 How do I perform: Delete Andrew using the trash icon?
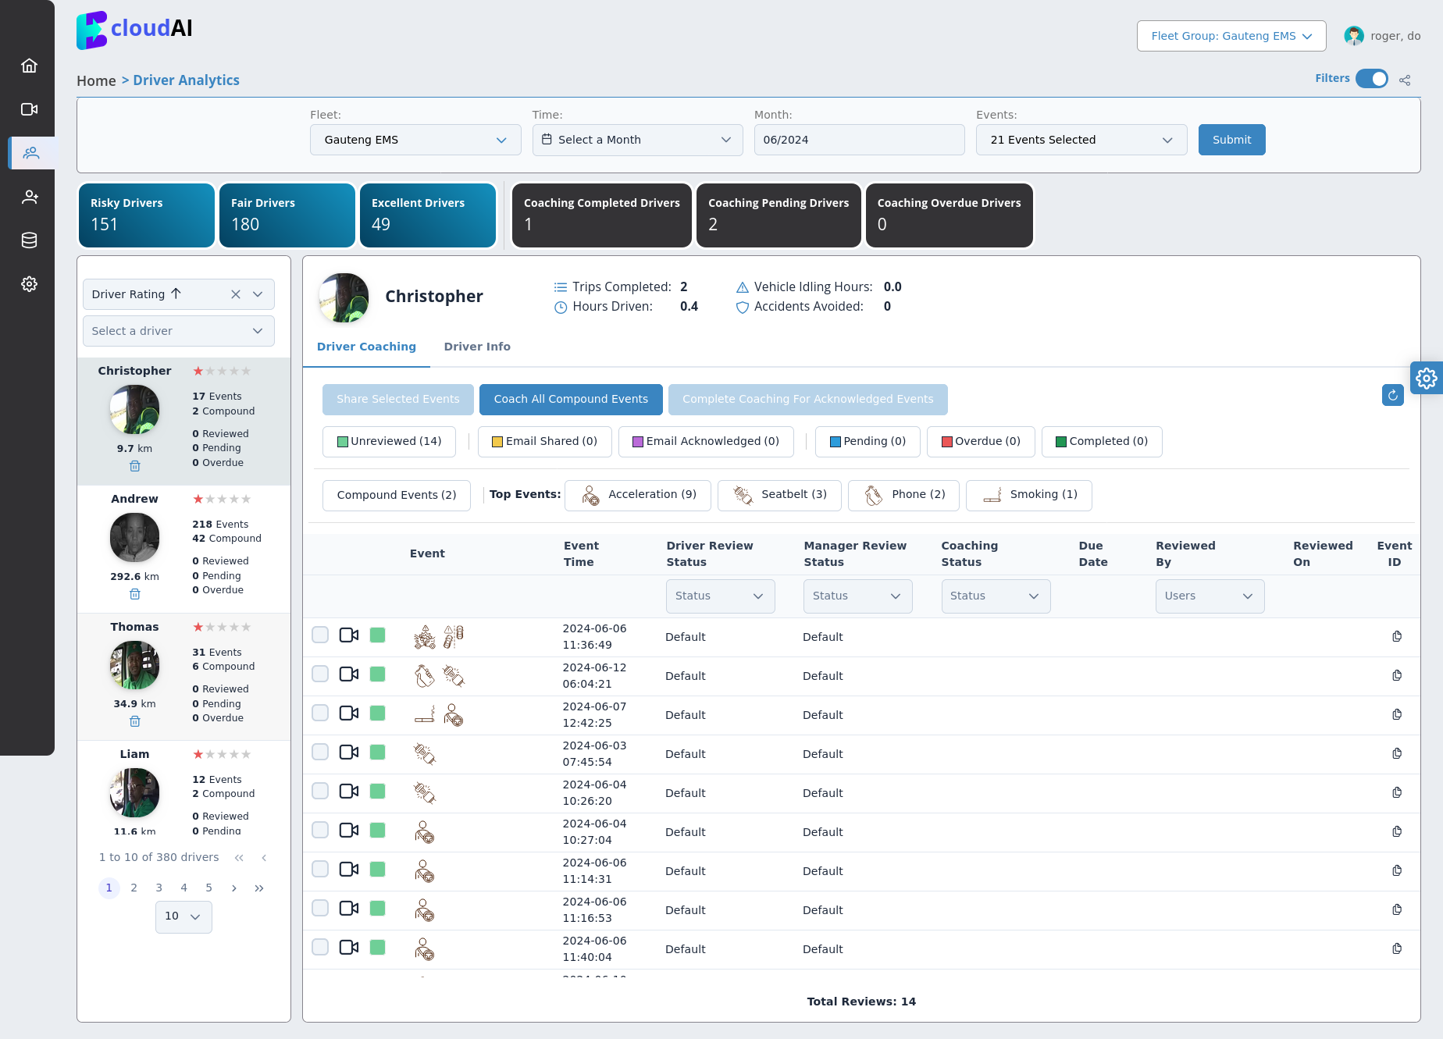coord(134,594)
